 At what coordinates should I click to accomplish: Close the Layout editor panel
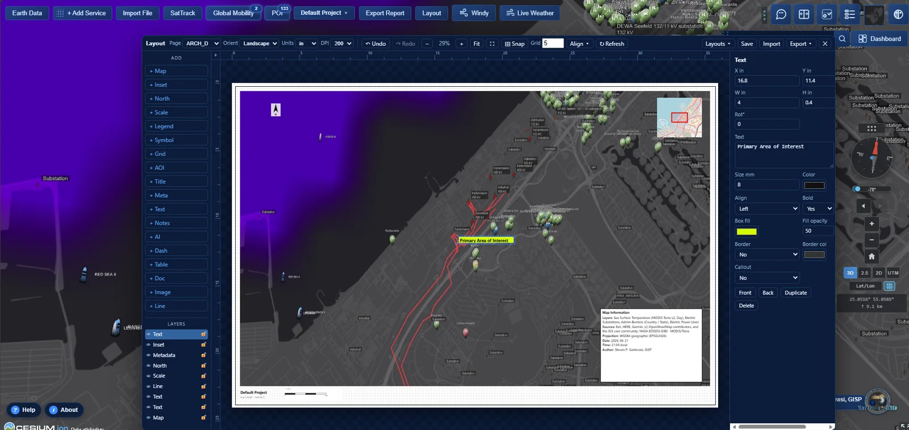[825, 44]
